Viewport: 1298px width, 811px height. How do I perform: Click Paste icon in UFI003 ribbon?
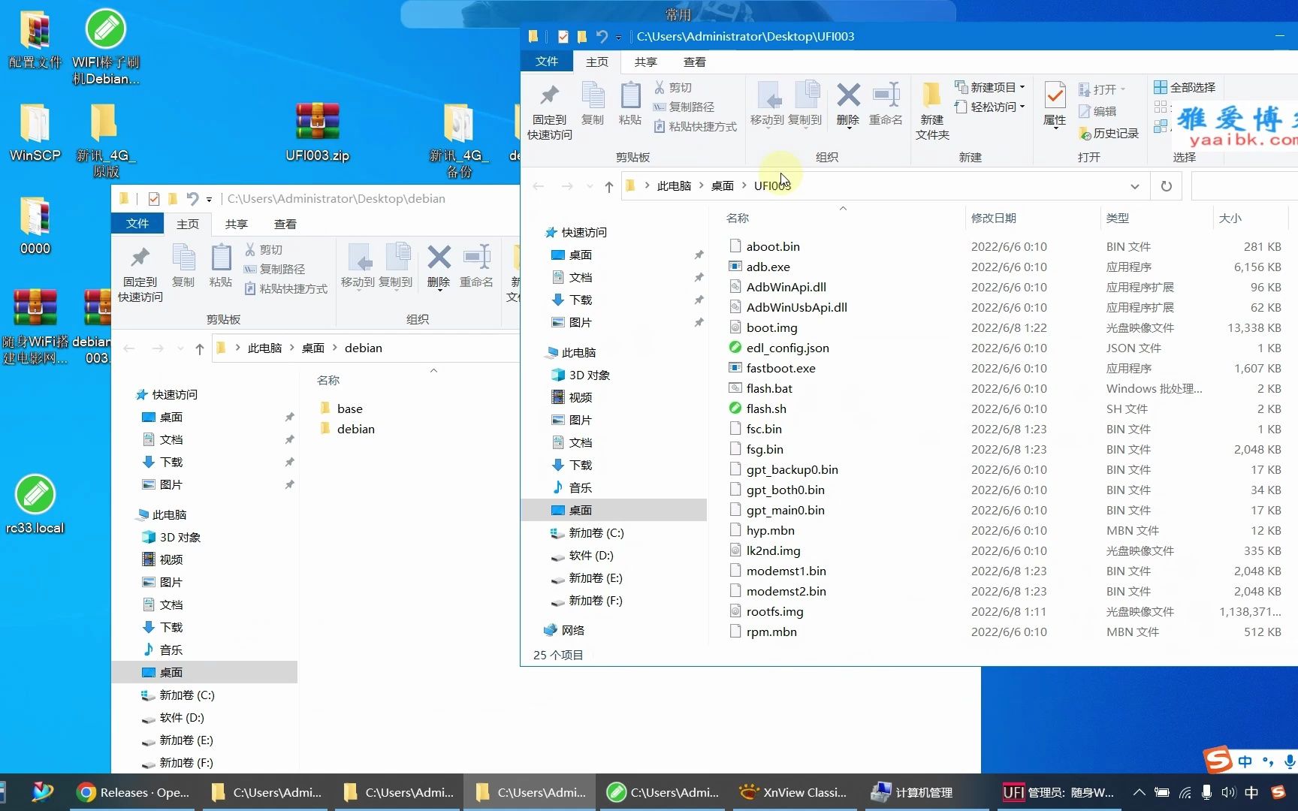coord(630,104)
